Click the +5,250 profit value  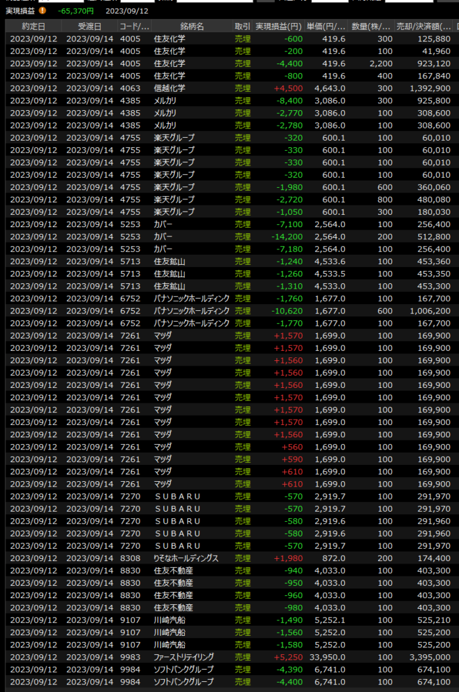click(x=286, y=657)
